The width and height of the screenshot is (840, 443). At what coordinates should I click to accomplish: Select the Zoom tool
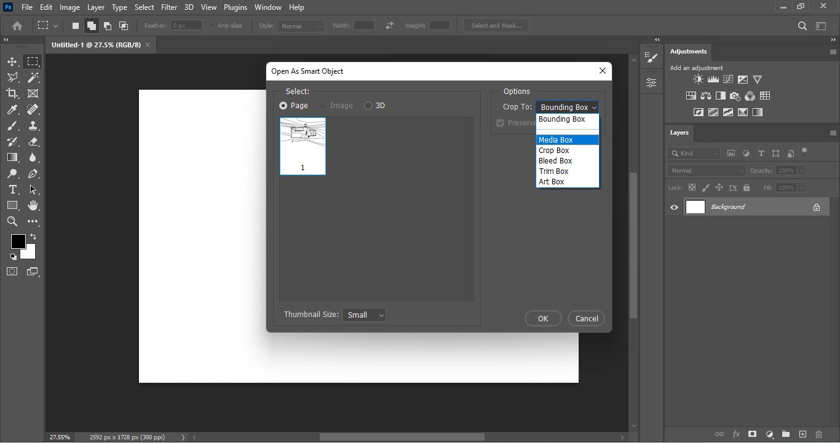(12, 221)
